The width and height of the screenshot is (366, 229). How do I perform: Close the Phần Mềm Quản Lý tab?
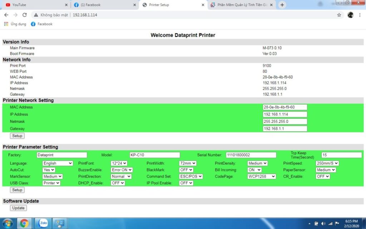coord(271,5)
